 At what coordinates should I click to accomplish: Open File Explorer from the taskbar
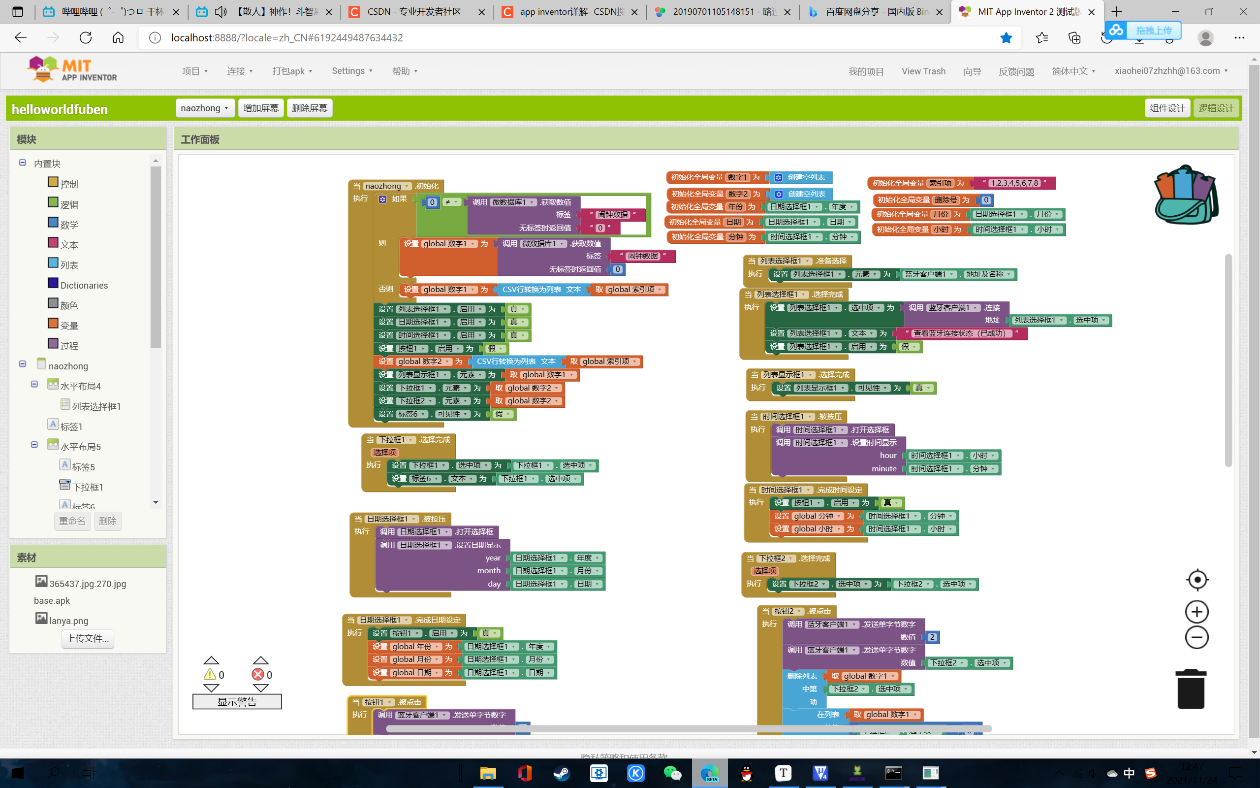pyautogui.click(x=488, y=773)
